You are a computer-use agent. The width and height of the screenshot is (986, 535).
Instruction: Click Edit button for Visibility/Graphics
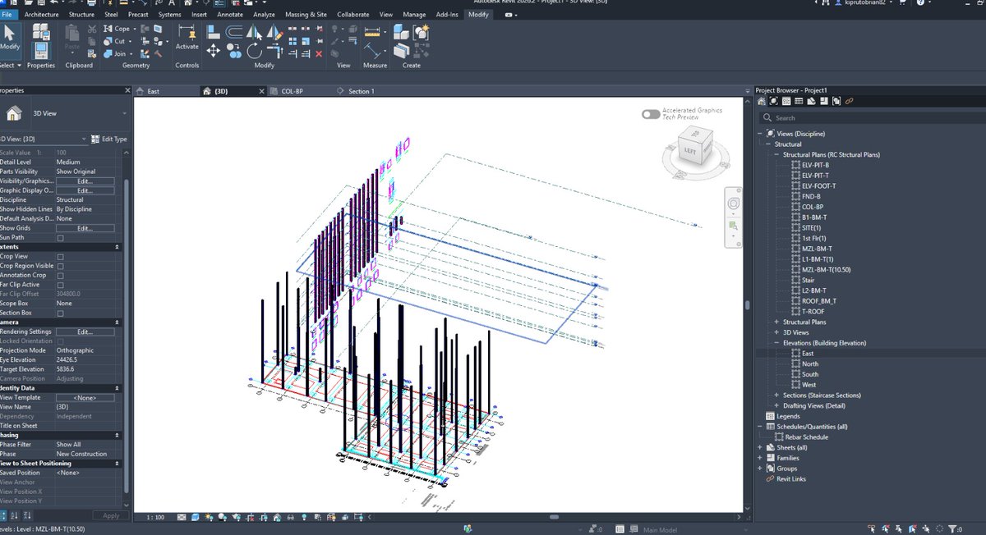85,181
